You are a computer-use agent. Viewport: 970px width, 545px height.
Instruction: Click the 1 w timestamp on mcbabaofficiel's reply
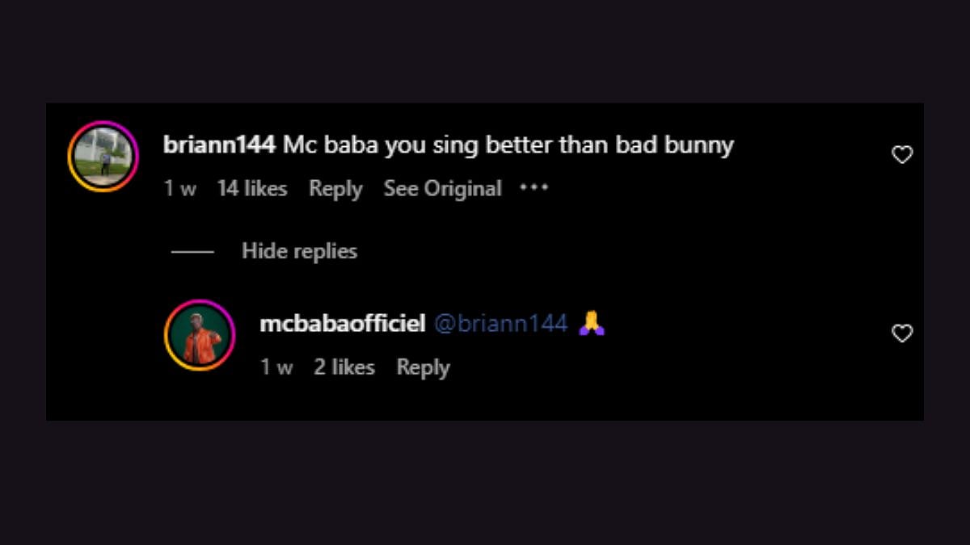(276, 368)
